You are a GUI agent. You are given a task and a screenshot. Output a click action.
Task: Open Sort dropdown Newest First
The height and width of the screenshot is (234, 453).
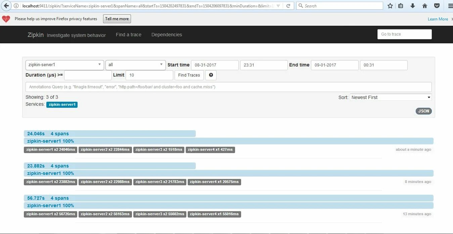coord(391,97)
